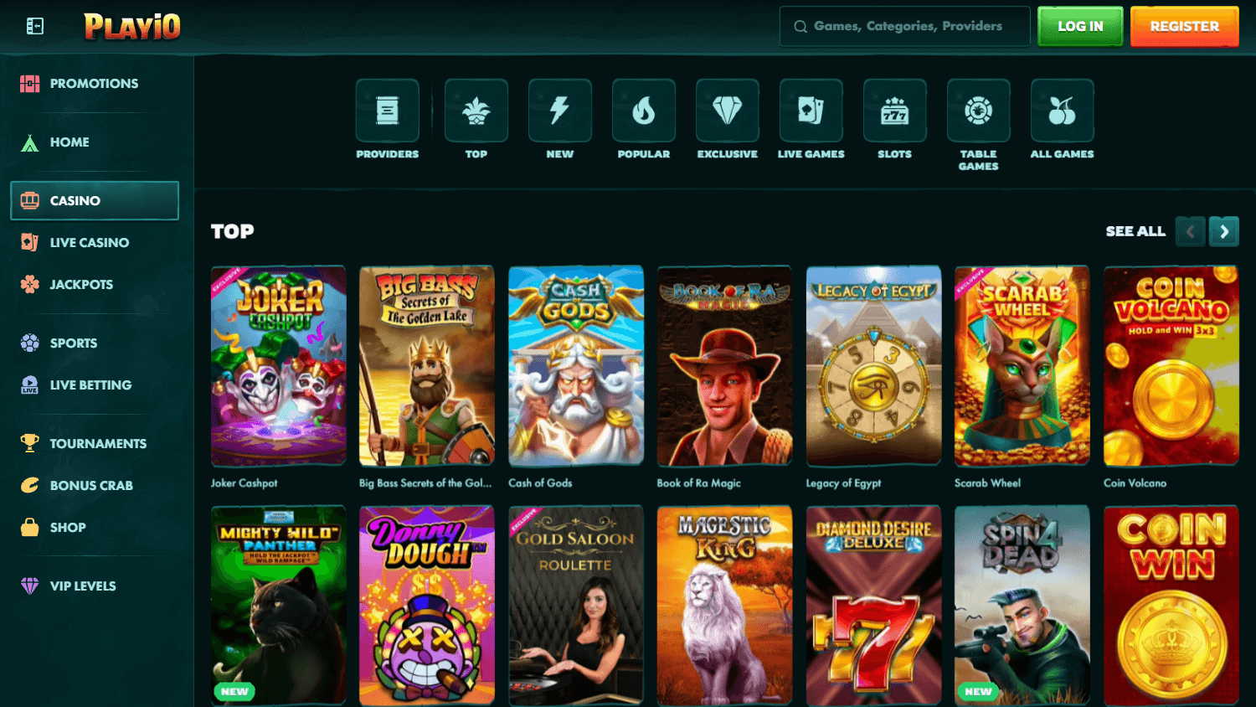
Task: Open the Providers category icon
Action: pyautogui.click(x=388, y=111)
